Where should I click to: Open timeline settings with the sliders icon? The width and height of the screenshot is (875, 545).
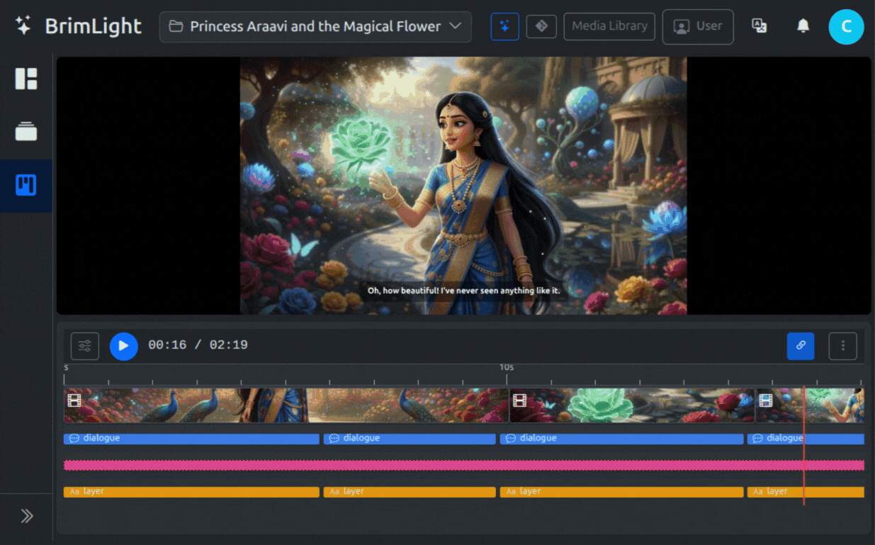(84, 346)
